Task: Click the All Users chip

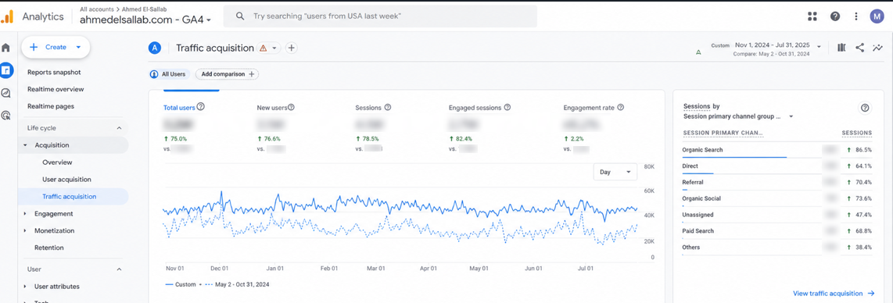Action: click(x=168, y=74)
